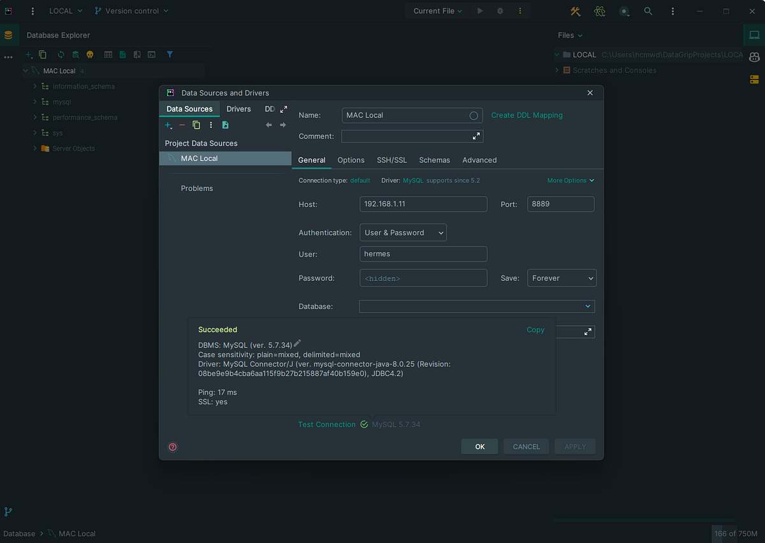Switch to the Options tab
765x543 pixels.
click(351, 160)
